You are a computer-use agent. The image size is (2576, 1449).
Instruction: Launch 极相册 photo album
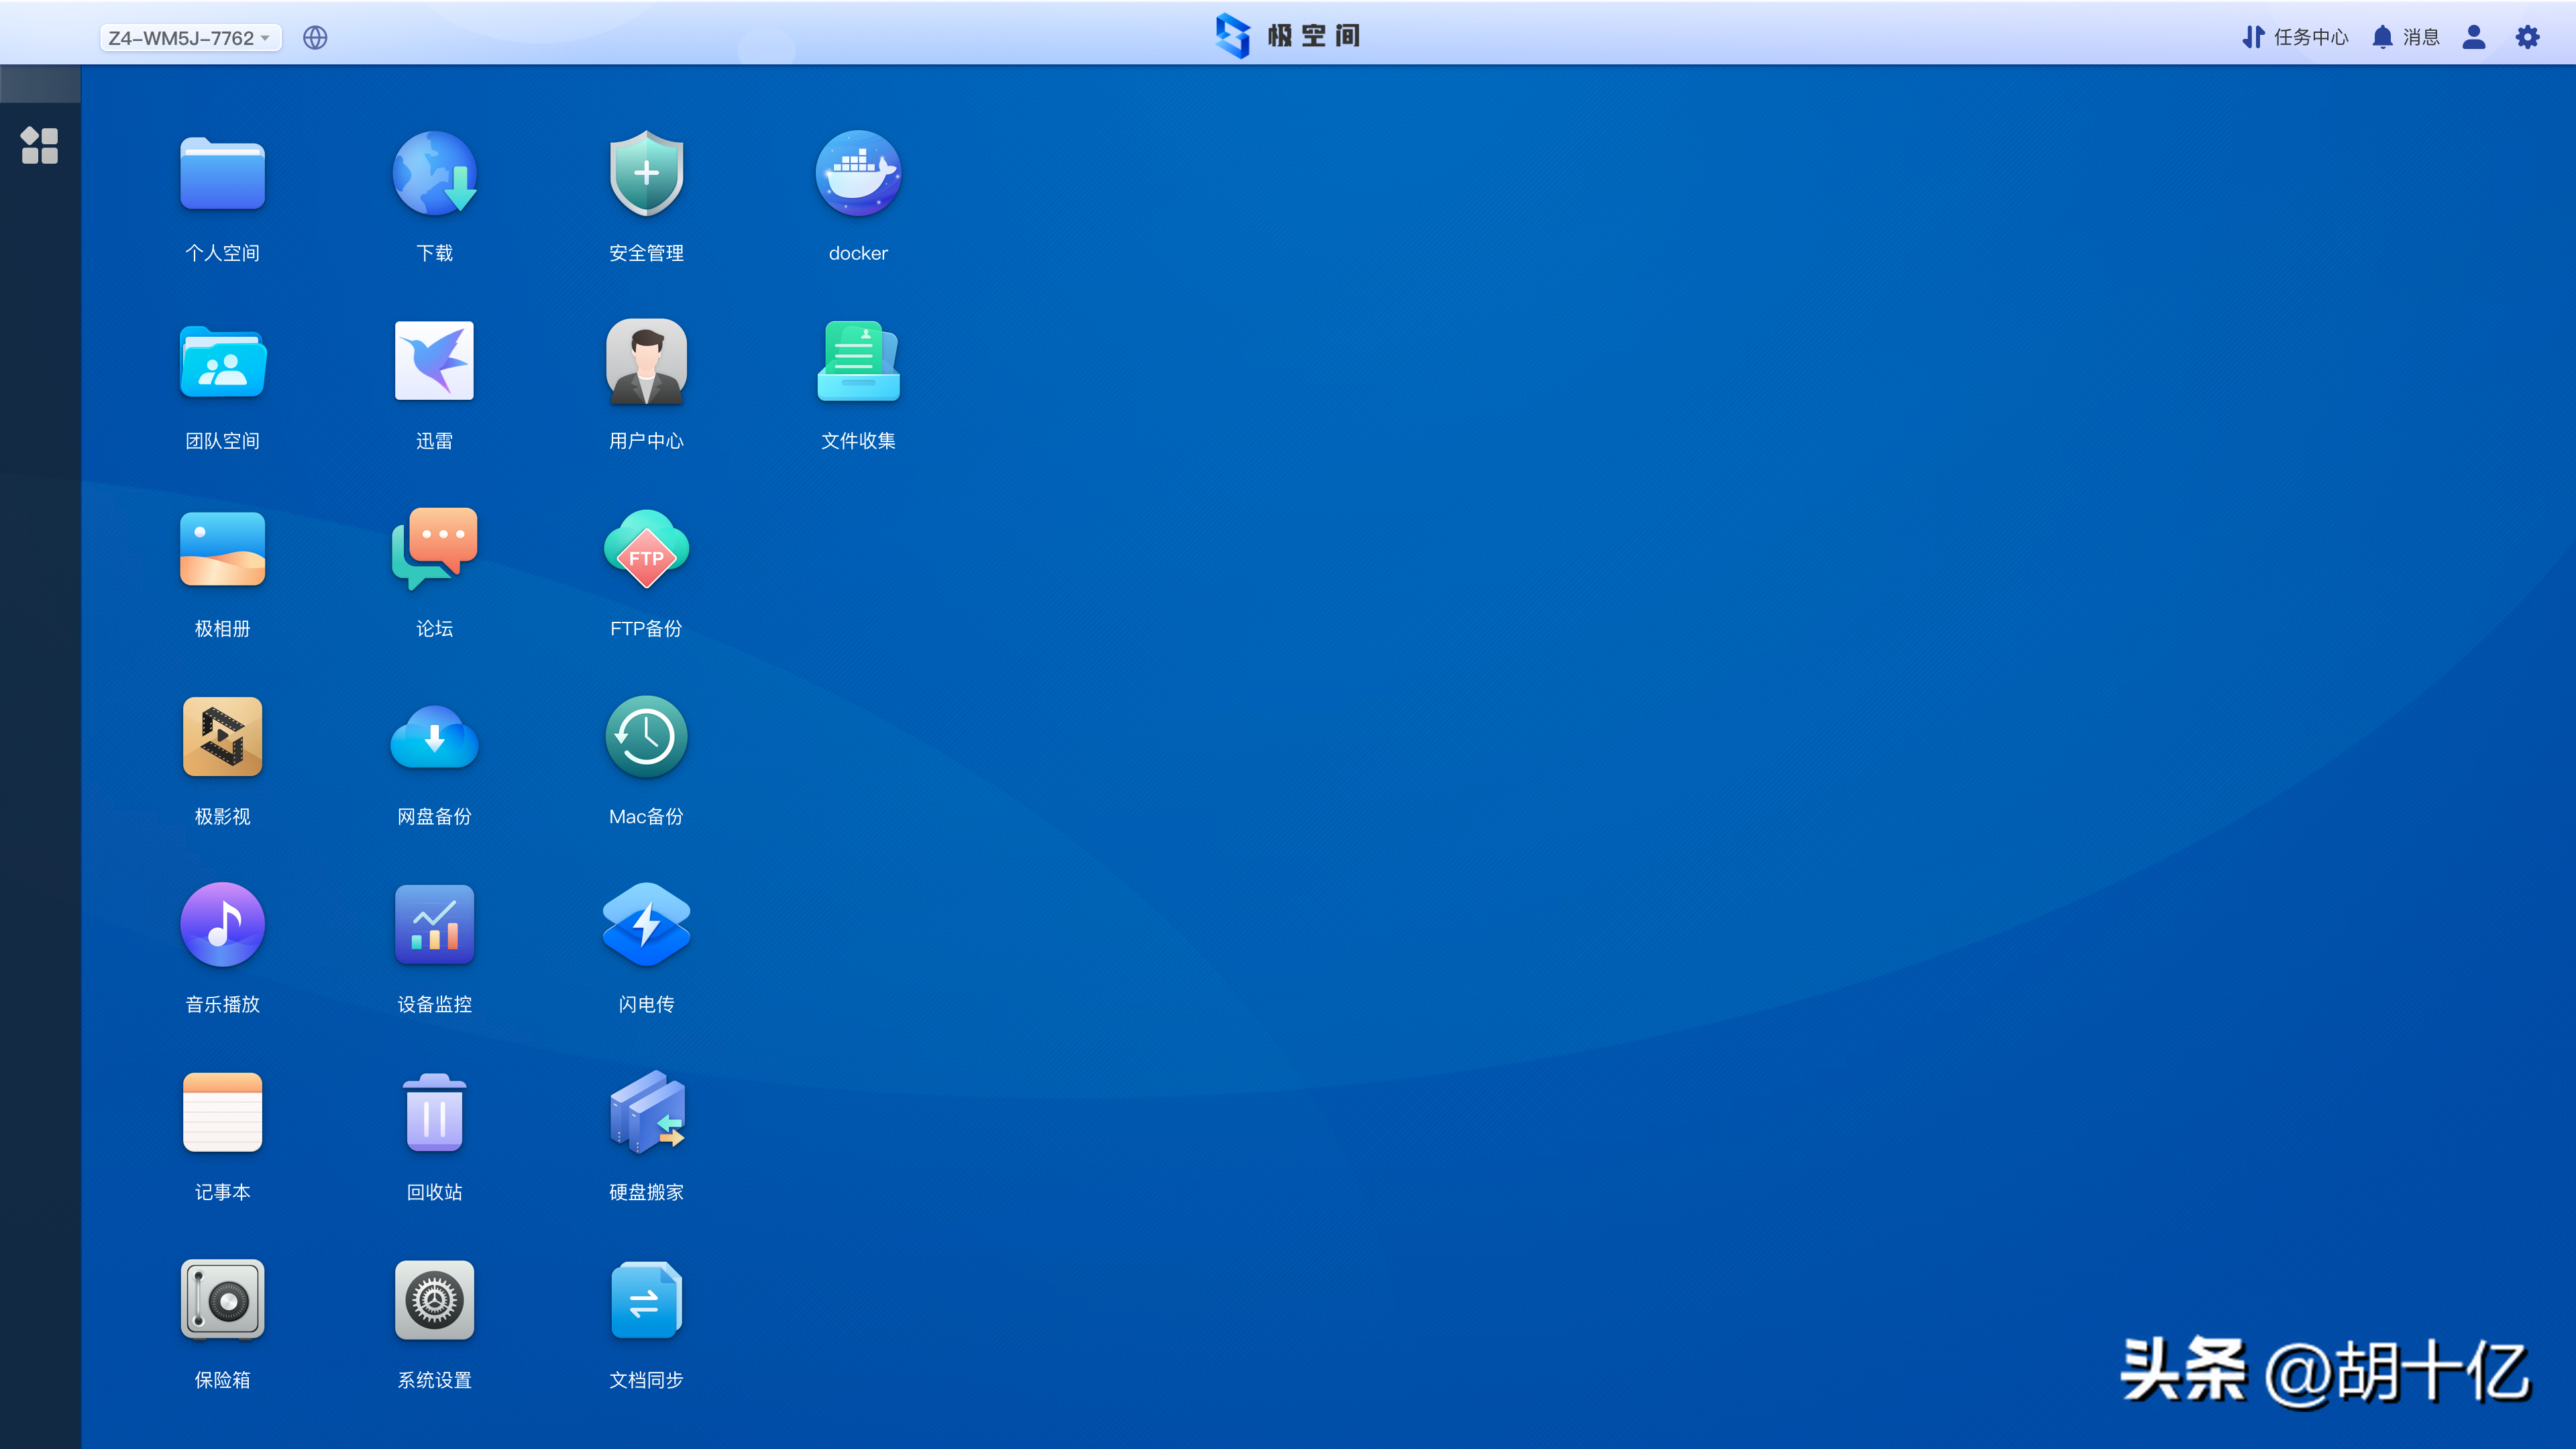(222, 550)
